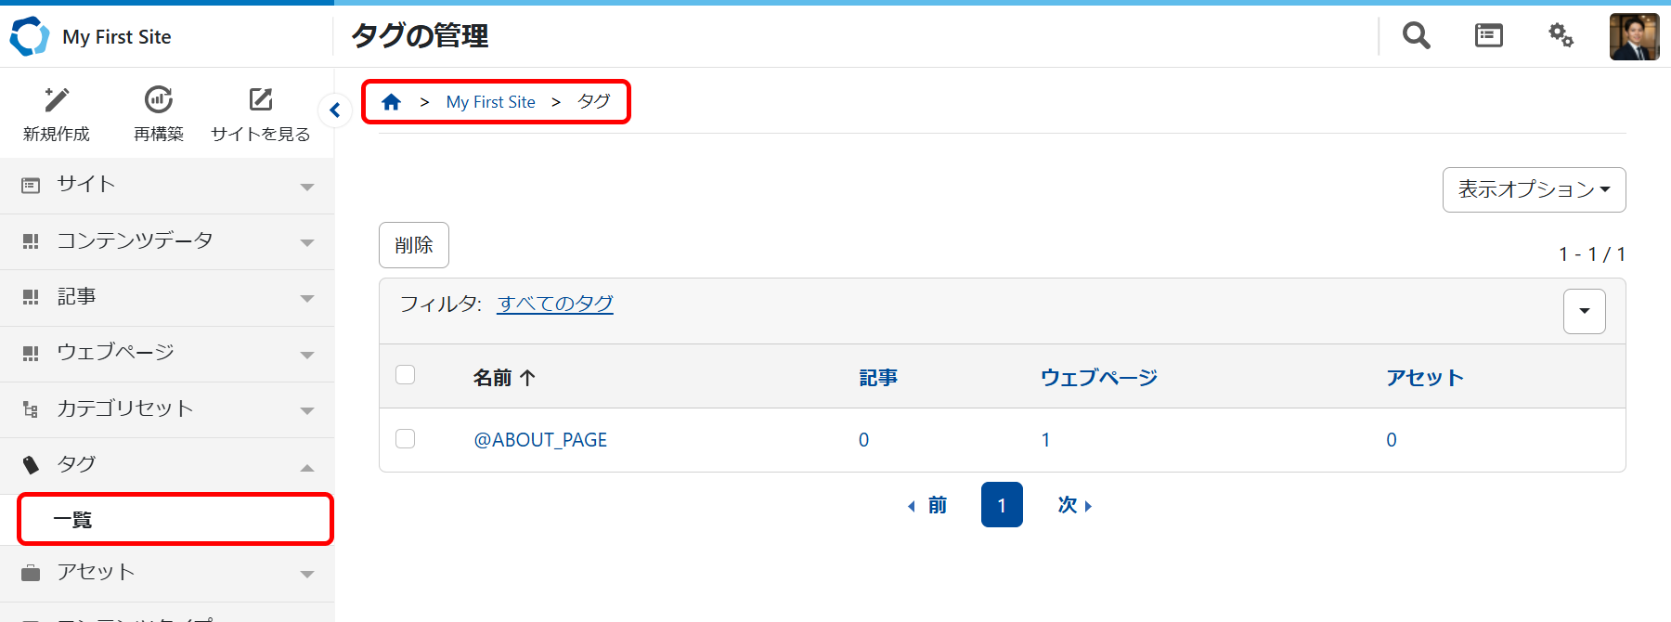Image resolution: width=1671 pixels, height=622 pixels.
Task: Click the アセット briefcase icon
Action: click(x=31, y=573)
